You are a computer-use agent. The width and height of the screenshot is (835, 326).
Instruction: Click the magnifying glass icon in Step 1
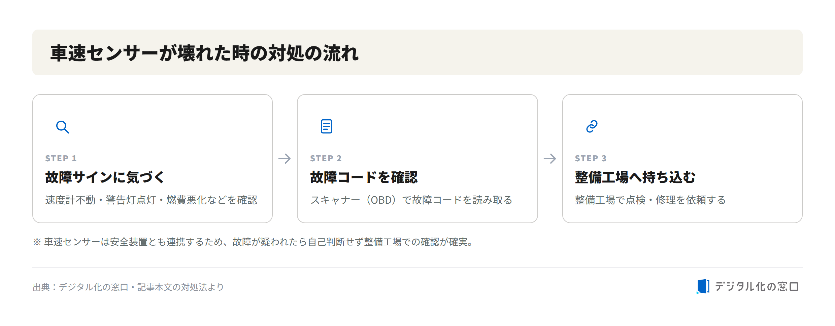[x=63, y=127]
